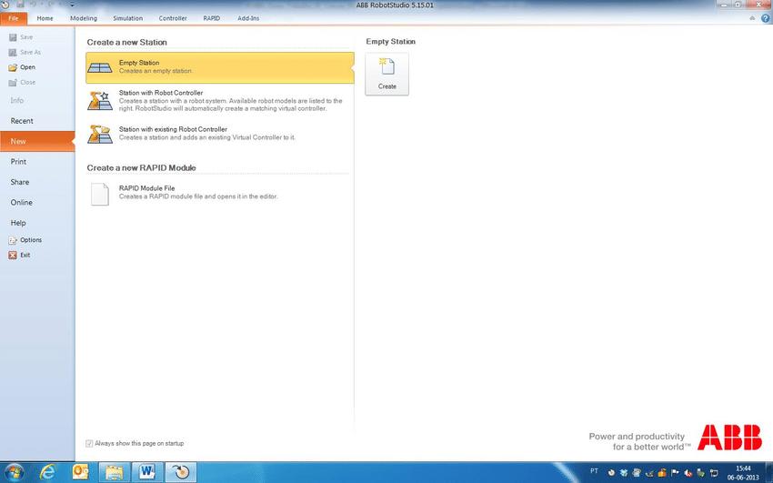The image size is (773, 483).
Task: Switch to Word from the taskbar
Action: 147,472
